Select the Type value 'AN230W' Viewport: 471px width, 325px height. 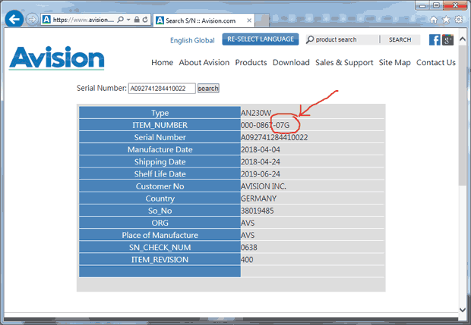[x=256, y=113]
